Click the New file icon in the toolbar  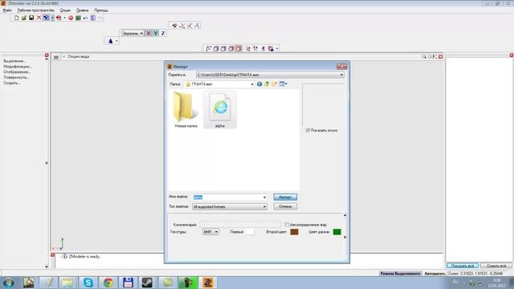[x=16, y=18]
